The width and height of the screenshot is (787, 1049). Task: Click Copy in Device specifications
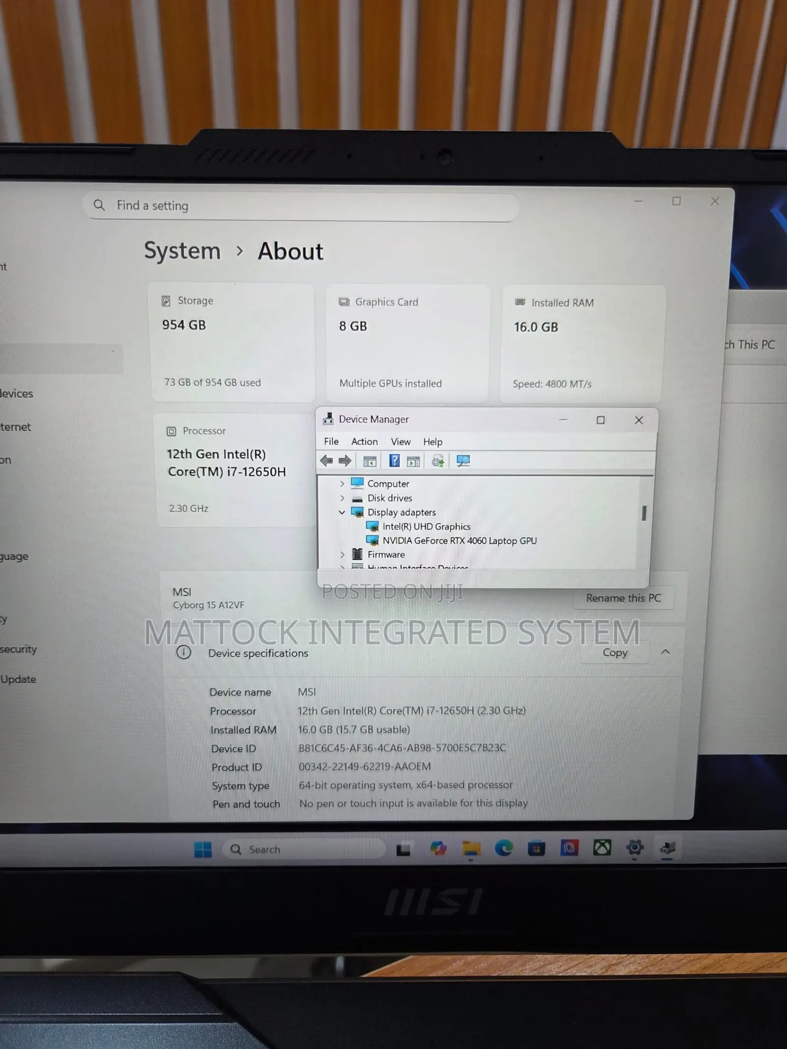pyautogui.click(x=615, y=653)
